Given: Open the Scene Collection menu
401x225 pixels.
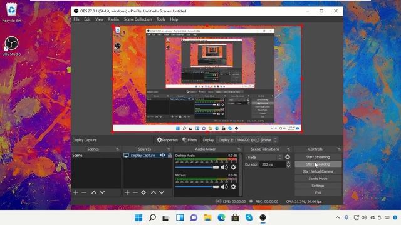Looking at the screenshot, I should pos(138,19).
